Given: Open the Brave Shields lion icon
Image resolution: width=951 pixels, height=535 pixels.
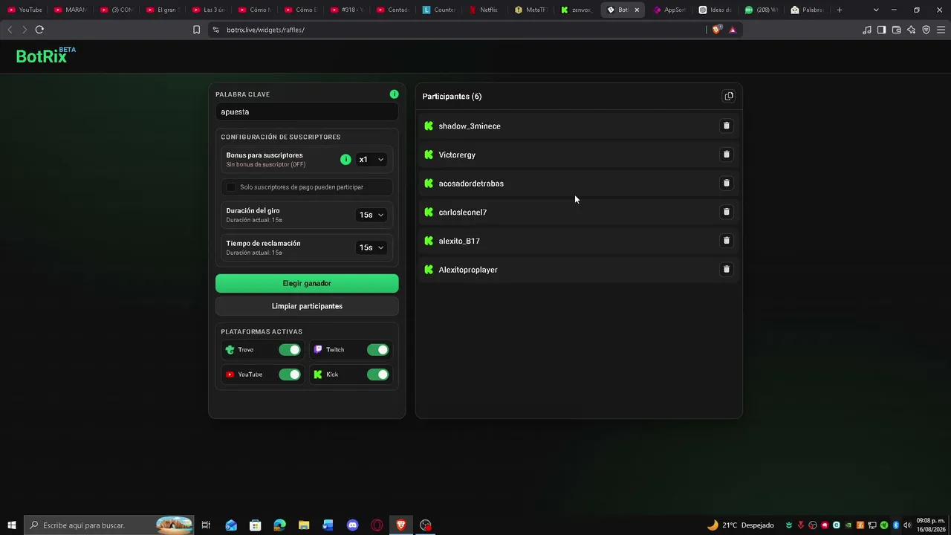Looking at the screenshot, I should pyautogui.click(x=717, y=30).
